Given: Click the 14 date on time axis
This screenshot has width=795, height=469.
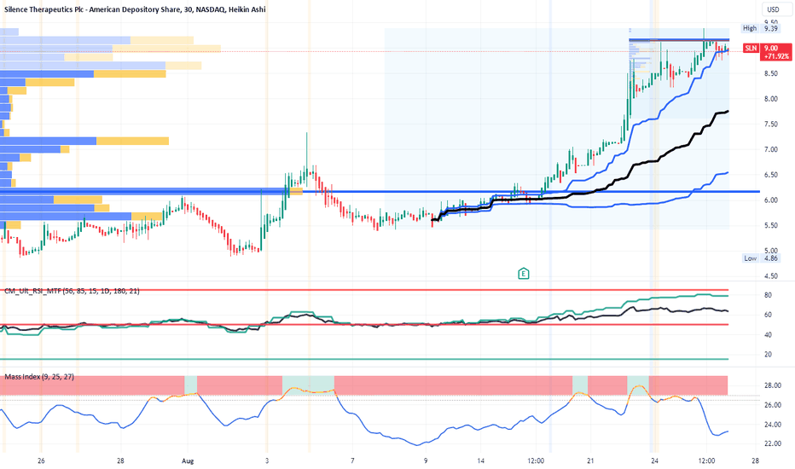Looking at the screenshot, I should [480, 460].
